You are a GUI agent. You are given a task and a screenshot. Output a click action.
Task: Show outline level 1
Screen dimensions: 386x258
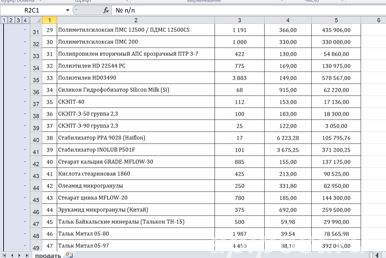pos(4,20)
